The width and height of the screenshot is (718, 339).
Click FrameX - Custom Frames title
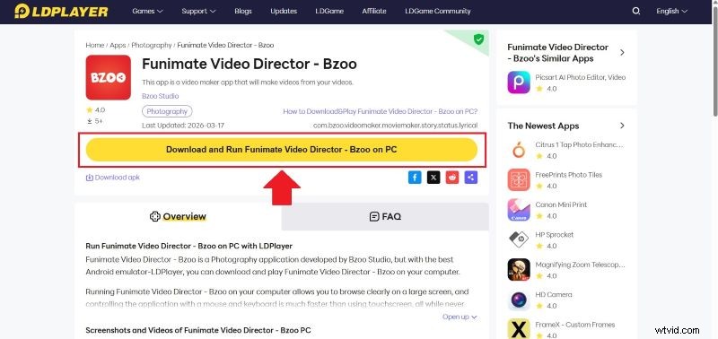pyautogui.click(x=575, y=325)
